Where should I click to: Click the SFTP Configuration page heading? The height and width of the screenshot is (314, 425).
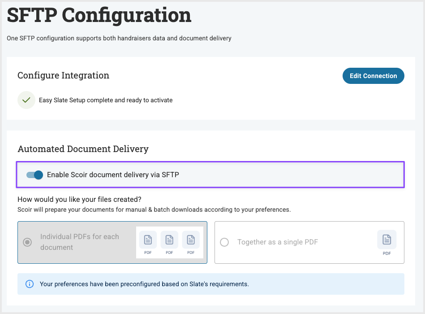tap(99, 16)
